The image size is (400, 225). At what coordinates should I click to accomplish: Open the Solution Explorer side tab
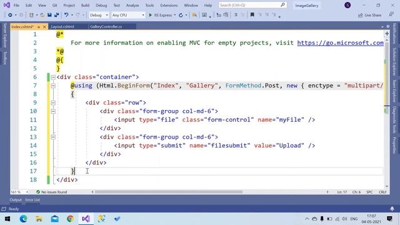coord(394,61)
